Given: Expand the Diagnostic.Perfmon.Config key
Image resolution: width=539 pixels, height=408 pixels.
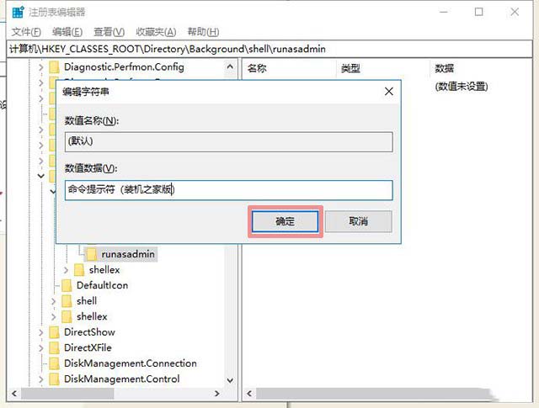Looking at the screenshot, I should coord(41,67).
